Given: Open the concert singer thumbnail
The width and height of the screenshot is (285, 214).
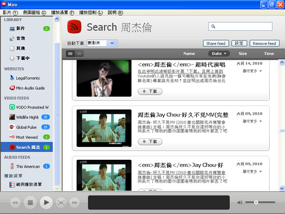Looking at the screenshot, I should point(104,78).
